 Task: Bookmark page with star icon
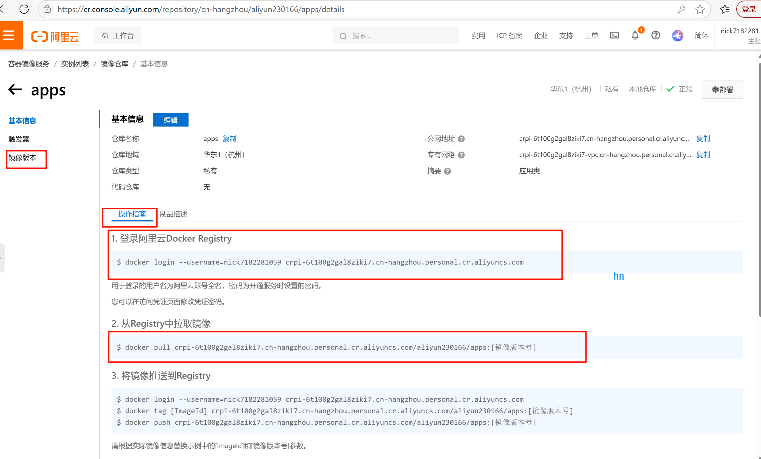(x=700, y=9)
